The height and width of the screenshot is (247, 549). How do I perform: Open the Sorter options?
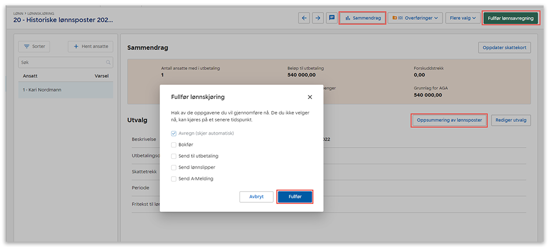(x=34, y=47)
